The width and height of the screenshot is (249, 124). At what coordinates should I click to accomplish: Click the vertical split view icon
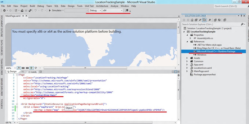click(173, 72)
